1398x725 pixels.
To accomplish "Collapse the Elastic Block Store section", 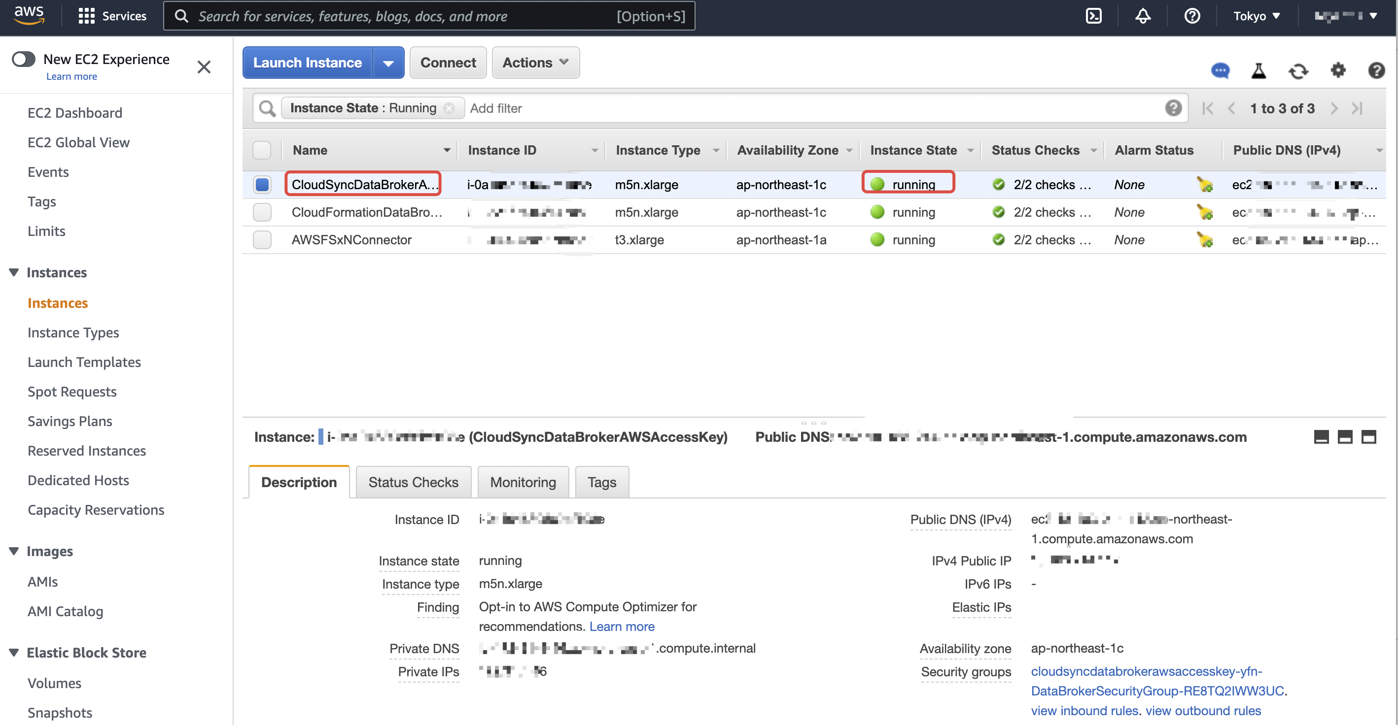I will [x=14, y=652].
